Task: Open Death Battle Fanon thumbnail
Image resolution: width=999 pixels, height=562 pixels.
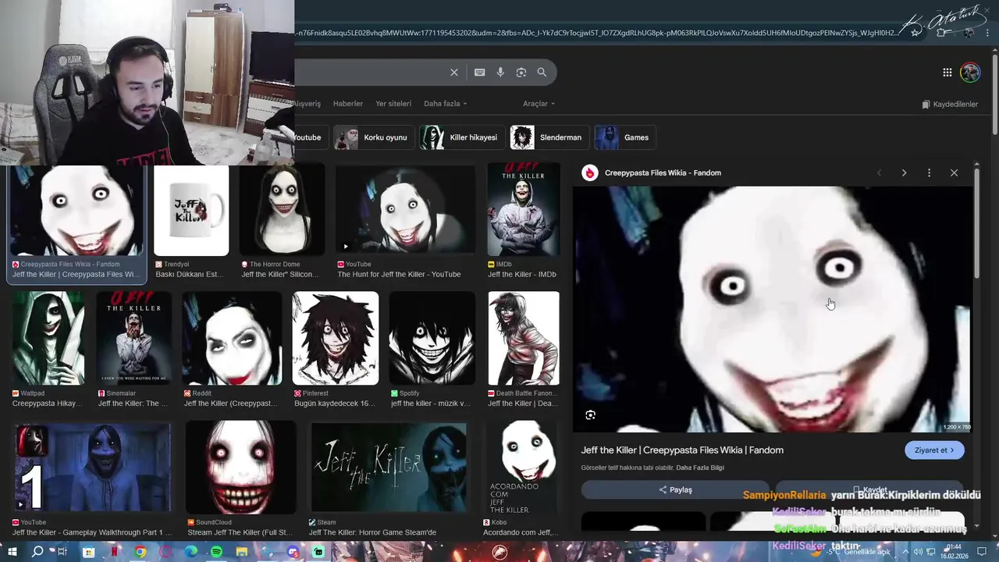Action: click(524, 338)
